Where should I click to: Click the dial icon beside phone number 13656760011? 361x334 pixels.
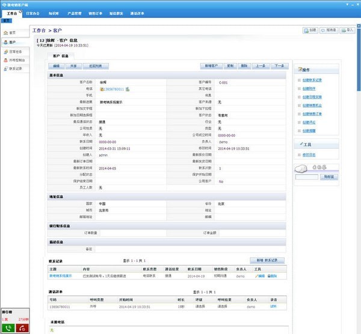click(128, 90)
